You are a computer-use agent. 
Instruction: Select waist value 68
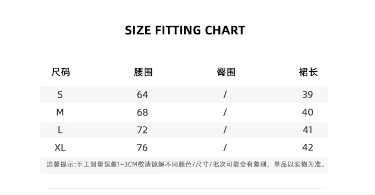point(142,112)
